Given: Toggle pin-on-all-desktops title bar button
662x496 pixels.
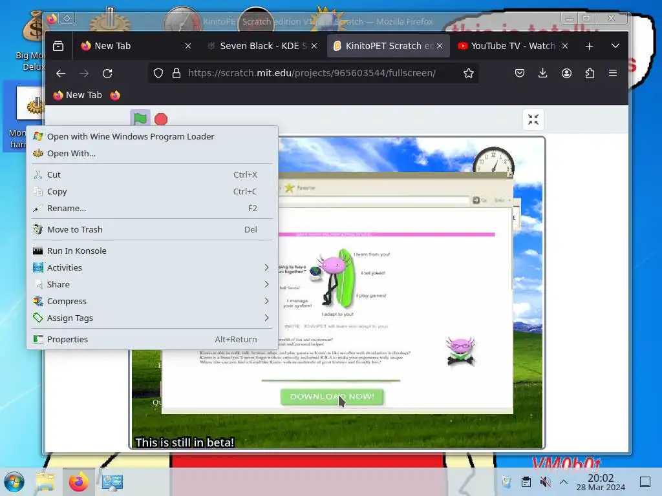Looking at the screenshot, I should tap(67, 19).
